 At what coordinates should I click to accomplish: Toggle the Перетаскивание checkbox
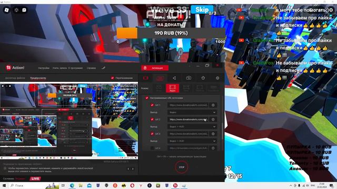click(112, 78)
